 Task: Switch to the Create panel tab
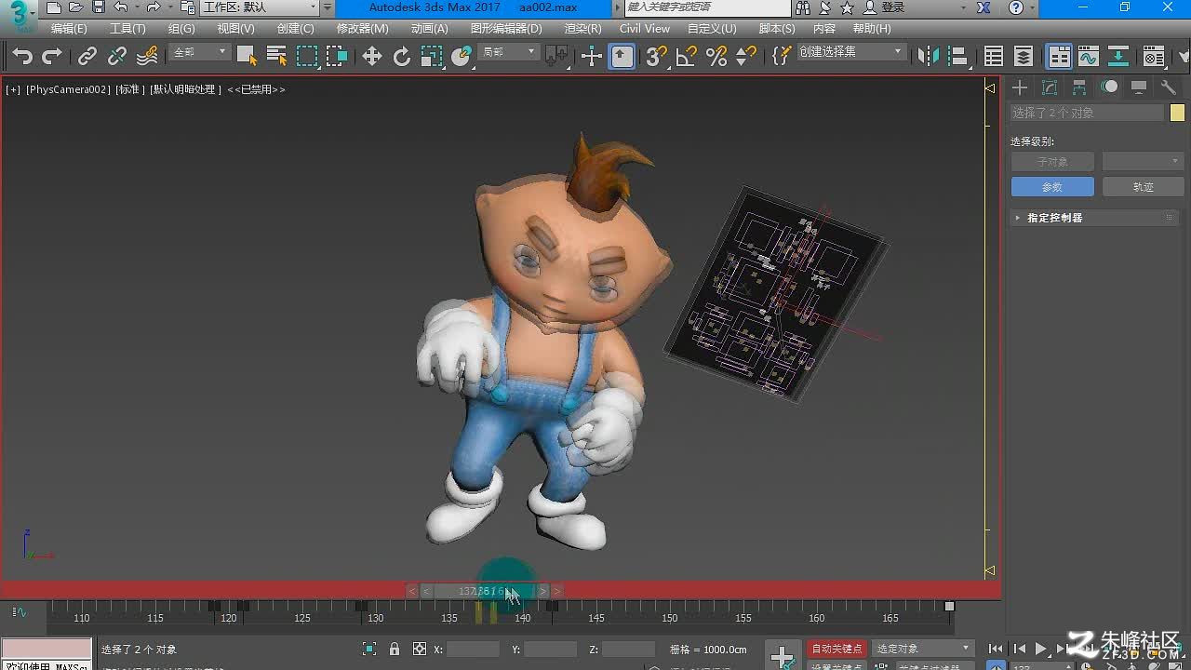(1020, 87)
